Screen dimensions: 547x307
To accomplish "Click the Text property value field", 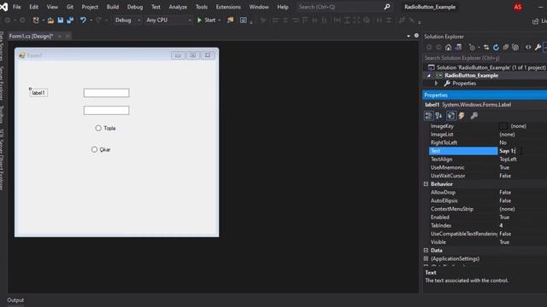I will tap(522, 151).
